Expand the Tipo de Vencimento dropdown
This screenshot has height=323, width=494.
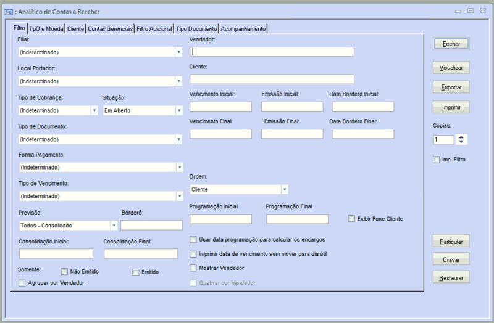coord(180,196)
